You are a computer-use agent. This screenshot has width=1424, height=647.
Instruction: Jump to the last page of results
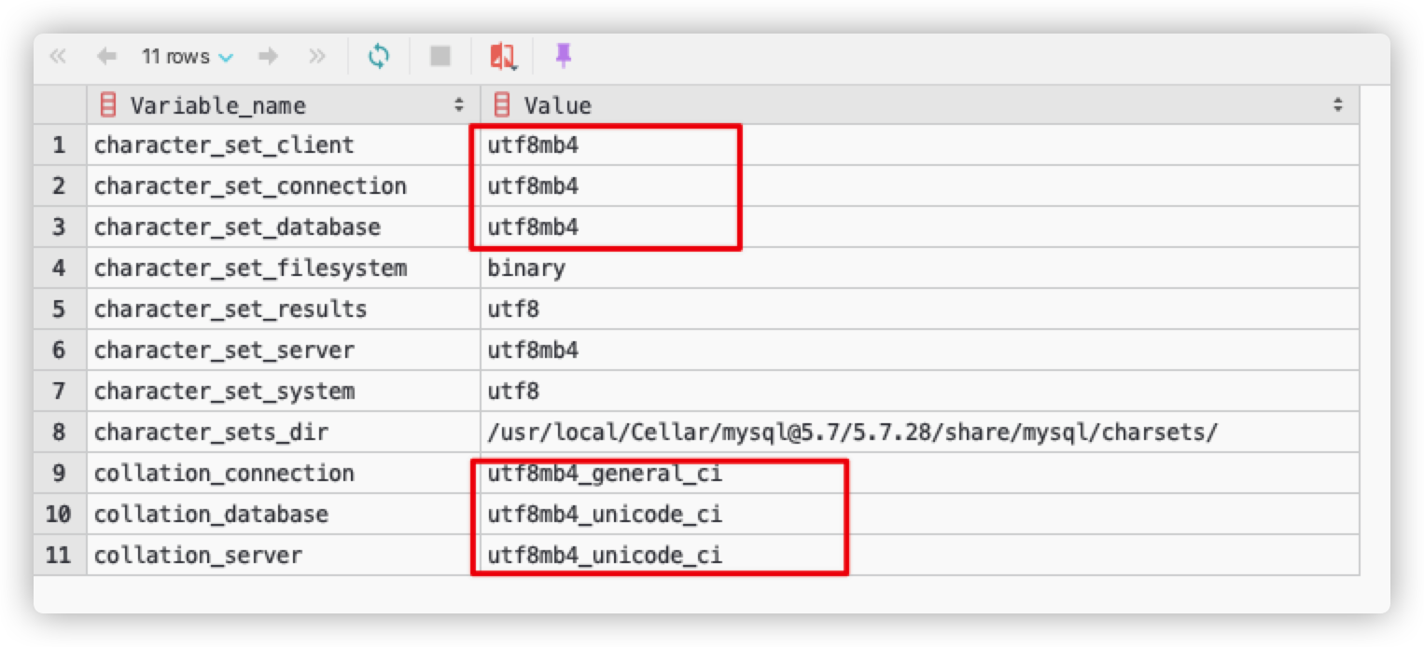coord(317,57)
